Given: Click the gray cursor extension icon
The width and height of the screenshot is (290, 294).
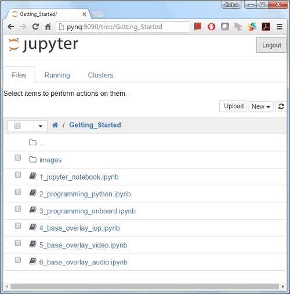Looking at the screenshot, I should (238, 27).
